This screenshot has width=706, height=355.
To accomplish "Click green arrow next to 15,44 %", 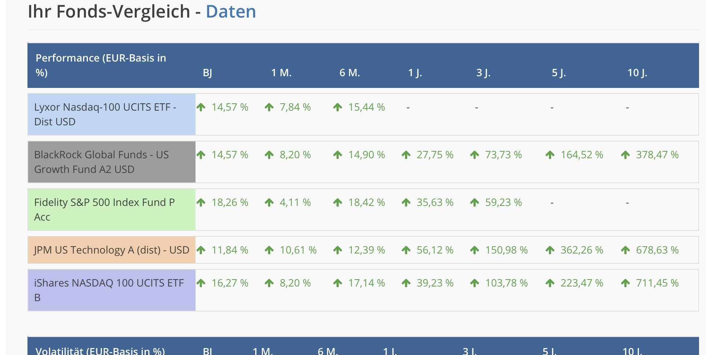I will pyautogui.click(x=338, y=107).
